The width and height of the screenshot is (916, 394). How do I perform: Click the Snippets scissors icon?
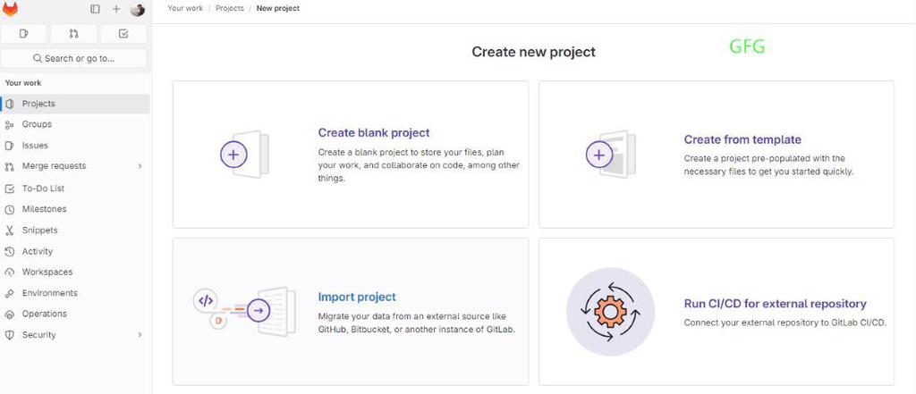tap(10, 231)
